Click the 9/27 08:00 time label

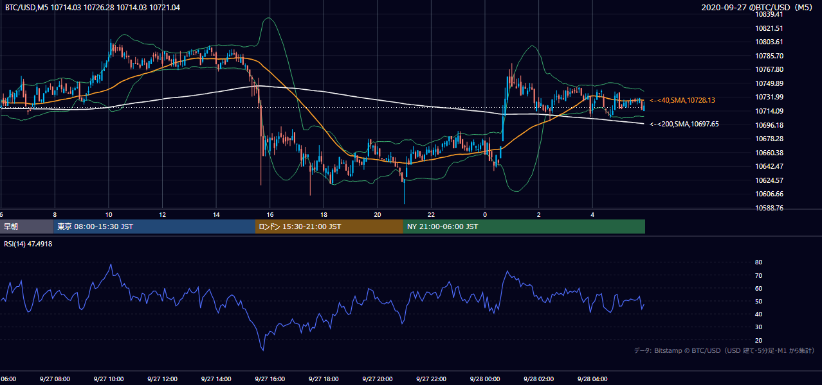[x=55, y=379]
